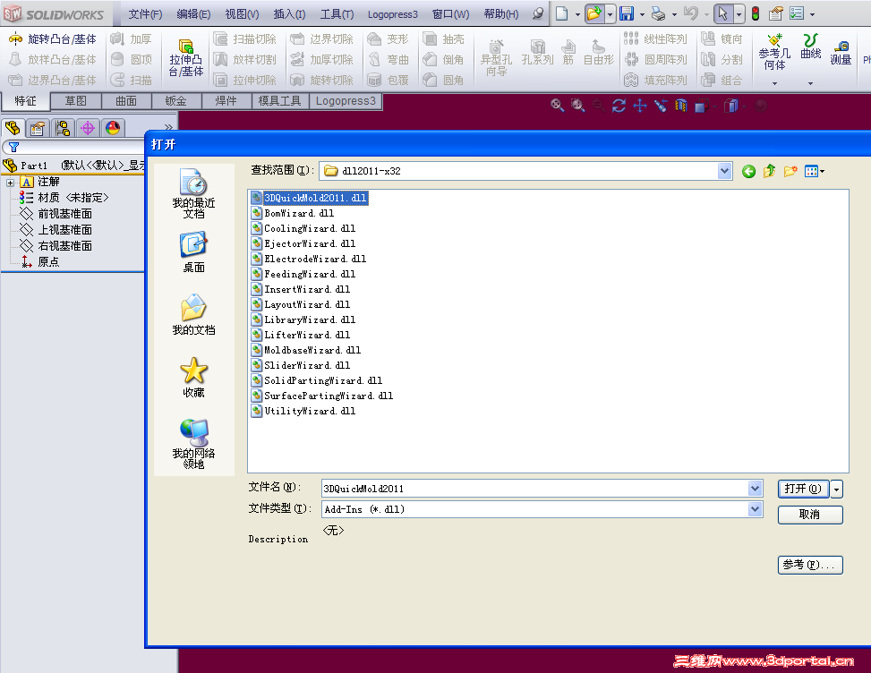The width and height of the screenshot is (871, 673).
Task: Select 3DQuickMold2011.dll file
Action: tap(310, 198)
